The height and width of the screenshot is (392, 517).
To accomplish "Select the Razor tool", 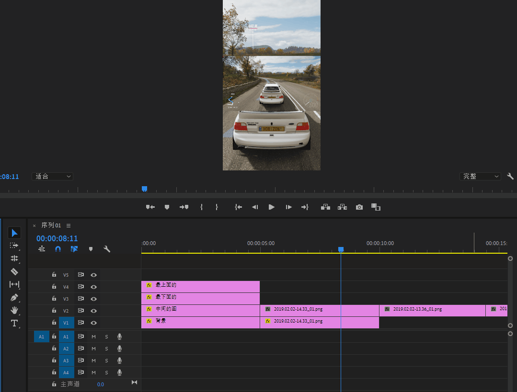I will coord(14,271).
